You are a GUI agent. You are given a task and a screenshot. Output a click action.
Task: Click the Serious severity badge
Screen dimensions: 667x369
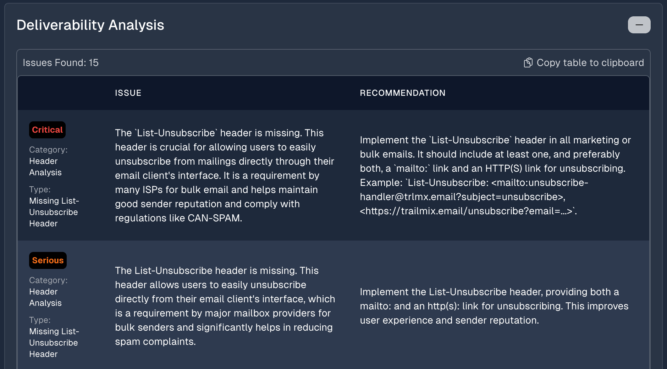pyautogui.click(x=48, y=260)
